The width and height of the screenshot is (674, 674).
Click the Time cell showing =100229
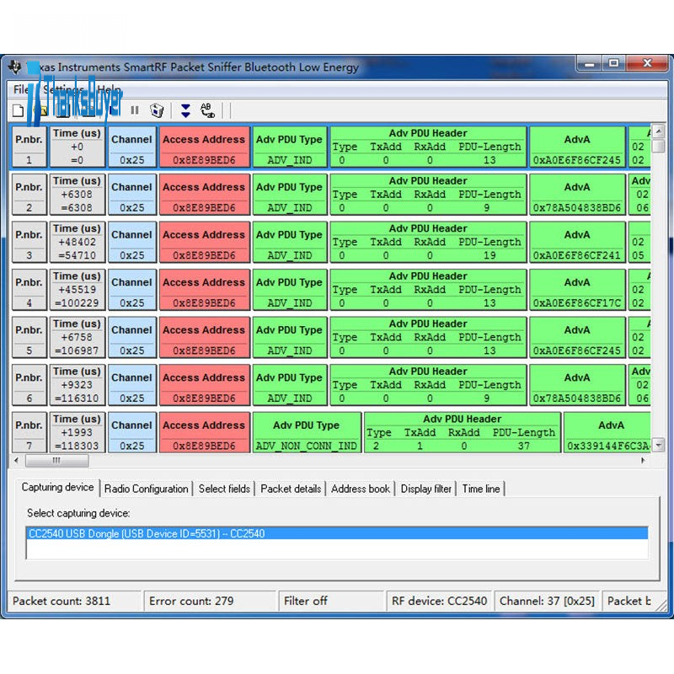pos(77,289)
